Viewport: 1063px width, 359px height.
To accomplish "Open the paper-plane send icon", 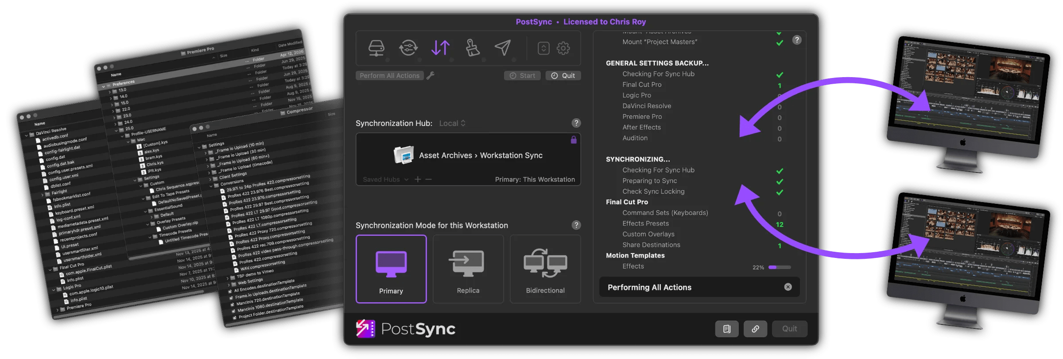I will coord(503,48).
